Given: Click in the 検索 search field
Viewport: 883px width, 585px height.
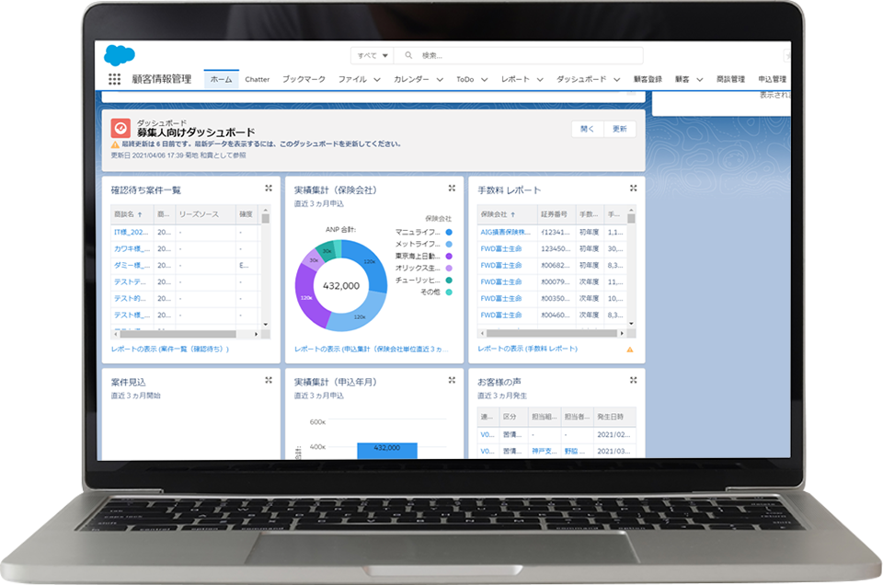Looking at the screenshot, I should click(x=524, y=55).
